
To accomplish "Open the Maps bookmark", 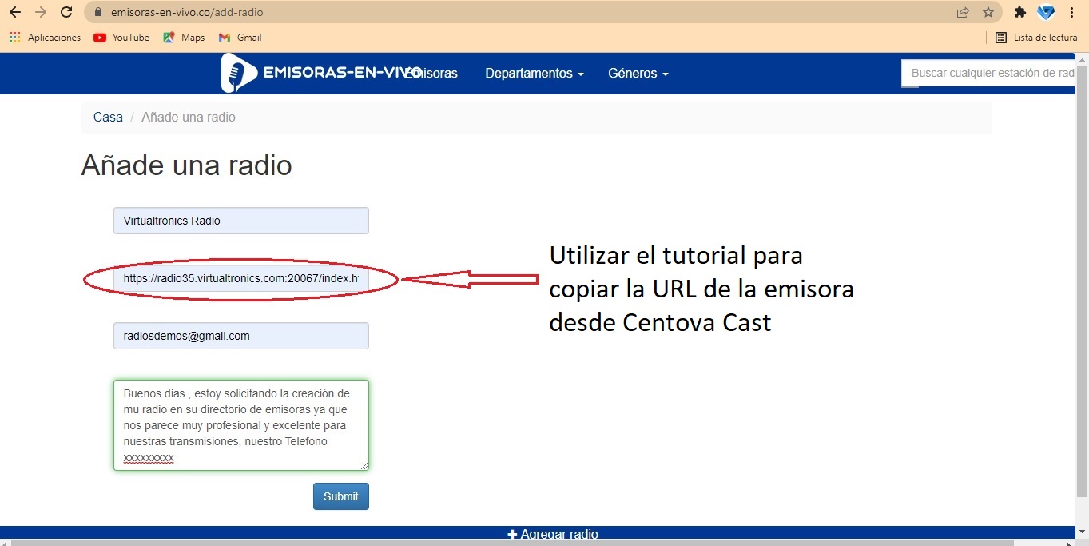I will tap(184, 38).
